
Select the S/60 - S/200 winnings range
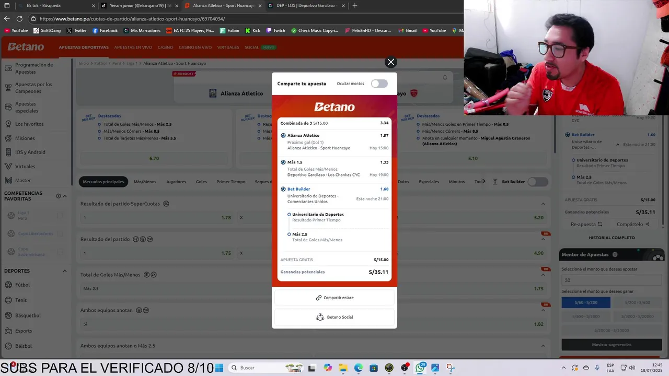tap(586, 302)
